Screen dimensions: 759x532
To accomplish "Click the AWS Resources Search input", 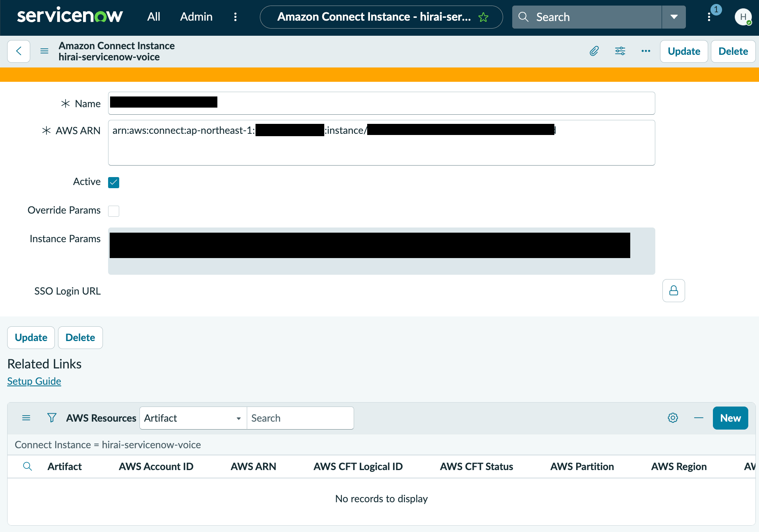I will click(x=300, y=418).
